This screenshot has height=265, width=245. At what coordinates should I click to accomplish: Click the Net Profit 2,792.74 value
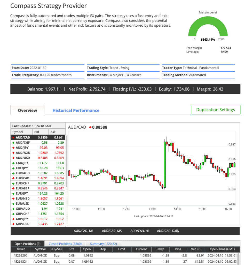(97, 89)
